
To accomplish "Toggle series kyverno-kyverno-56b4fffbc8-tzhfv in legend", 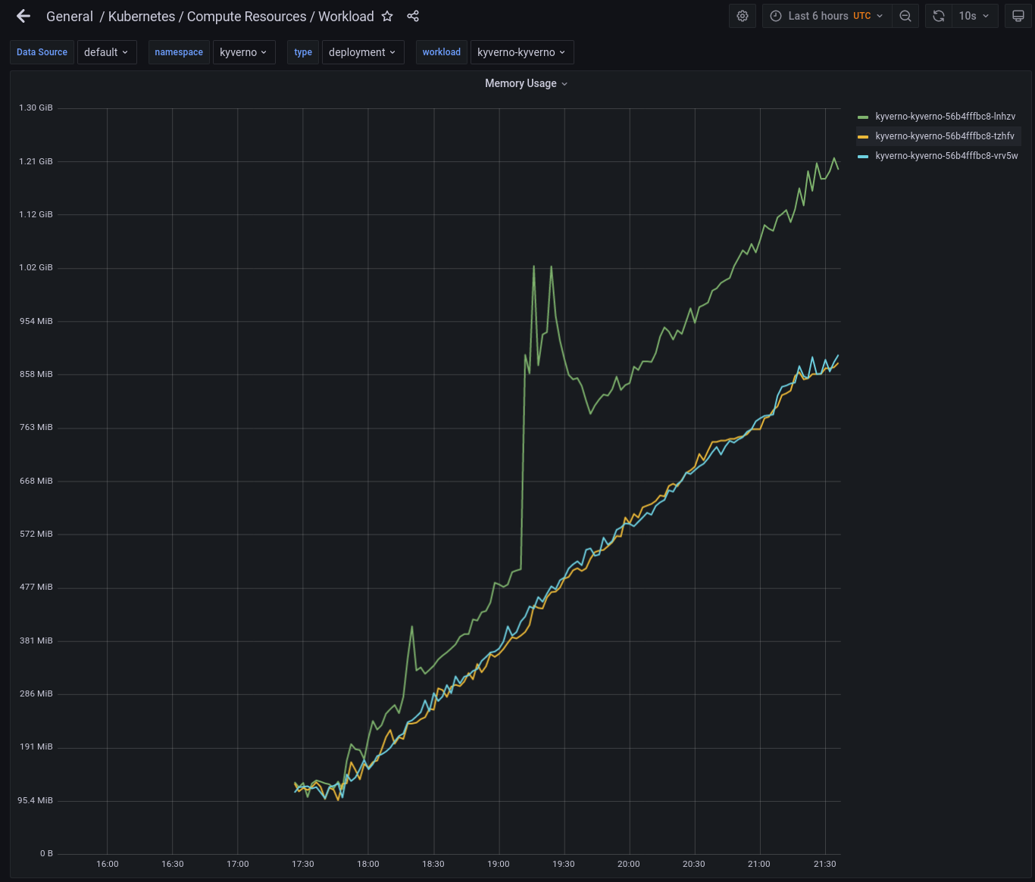I will pos(944,136).
